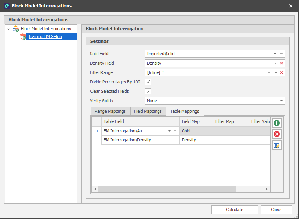Clear the Density Field with red X
This screenshot has height=219, width=299.
[281, 63]
